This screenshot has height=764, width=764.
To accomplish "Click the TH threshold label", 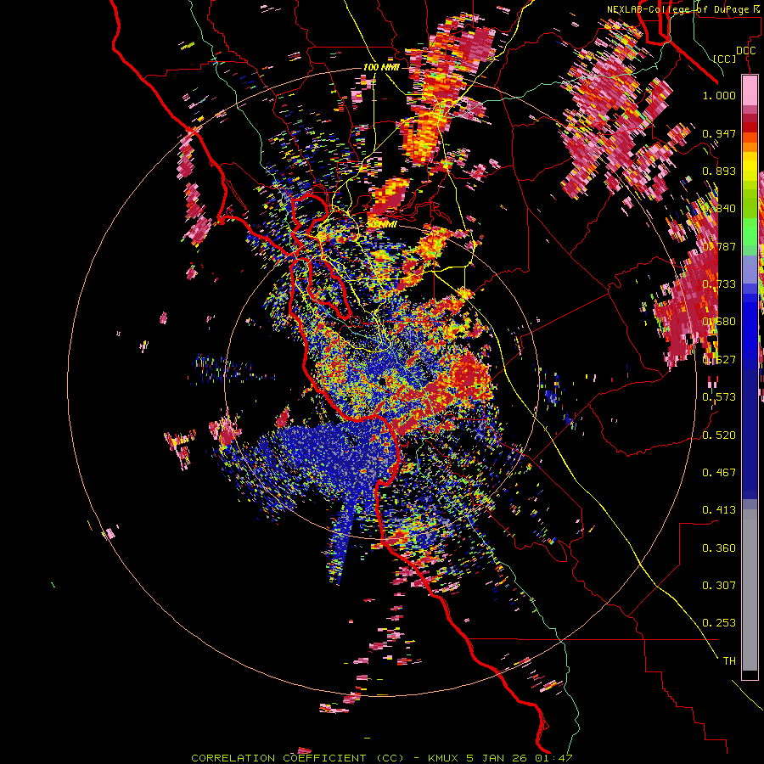I will (x=729, y=661).
